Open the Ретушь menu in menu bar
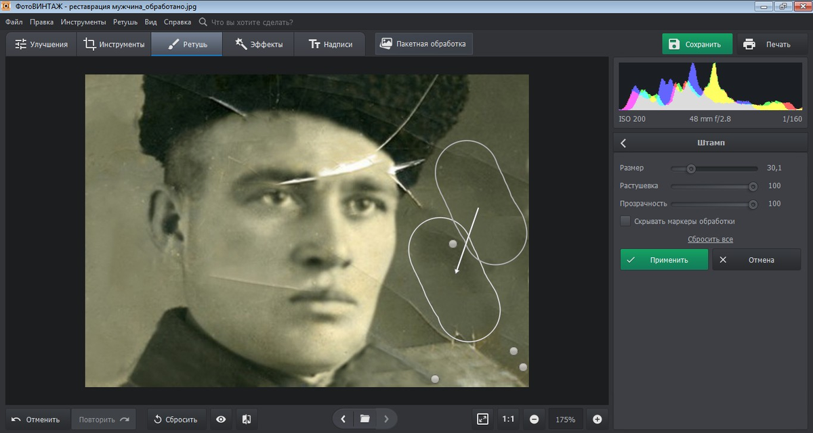 point(125,22)
